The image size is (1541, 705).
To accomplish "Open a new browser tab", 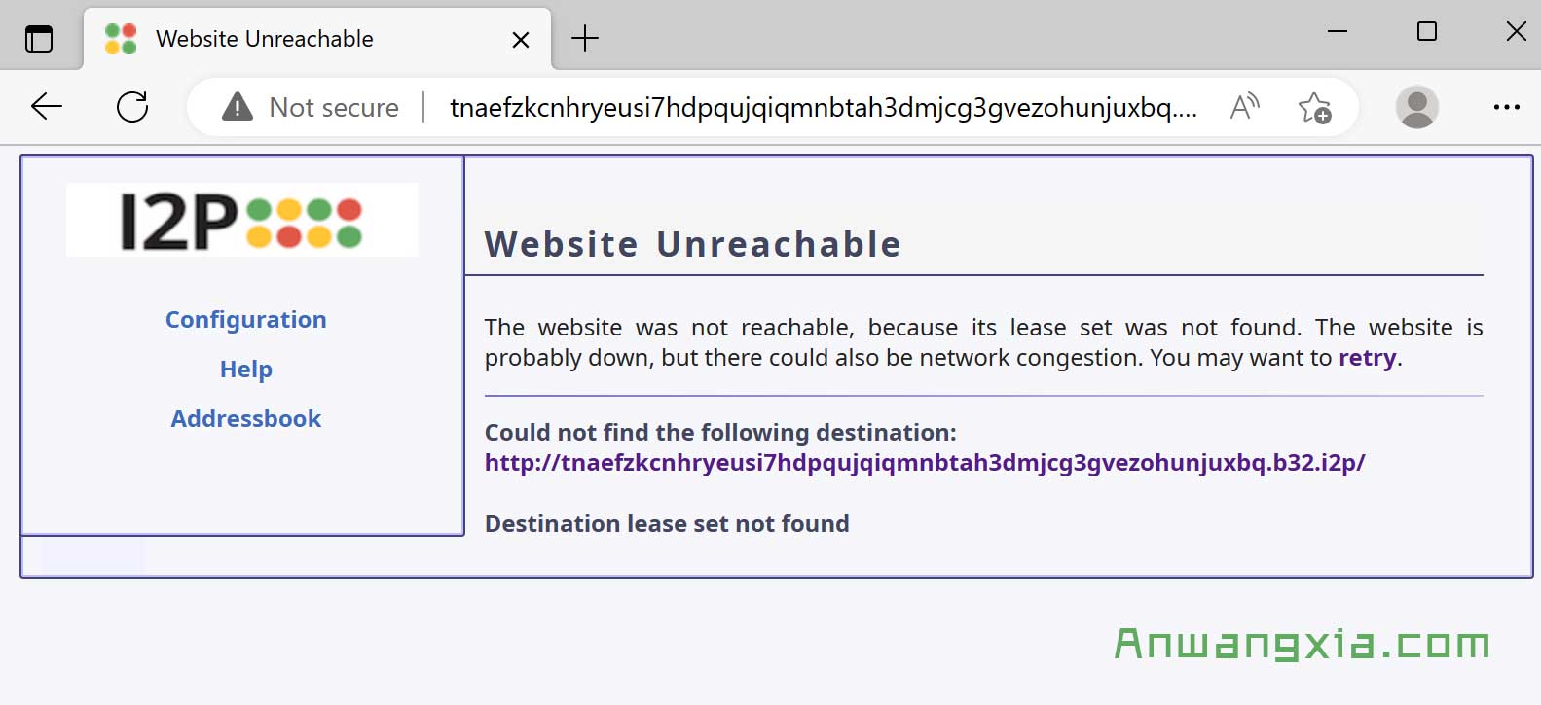I will pyautogui.click(x=584, y=39).
